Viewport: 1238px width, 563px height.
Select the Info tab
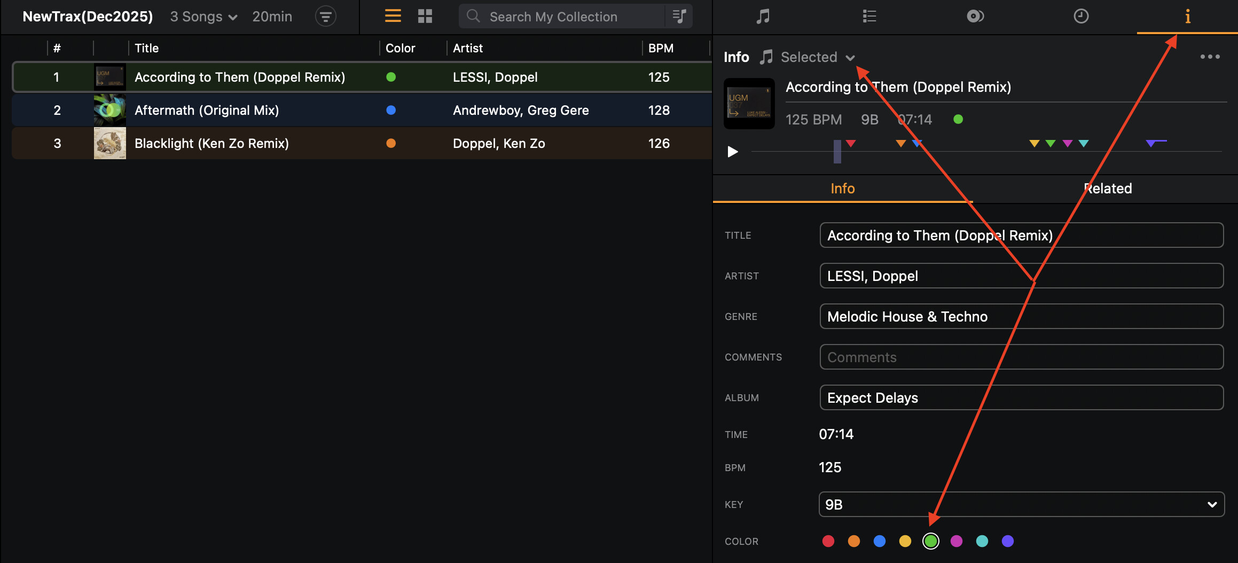[x=842, y=189]
